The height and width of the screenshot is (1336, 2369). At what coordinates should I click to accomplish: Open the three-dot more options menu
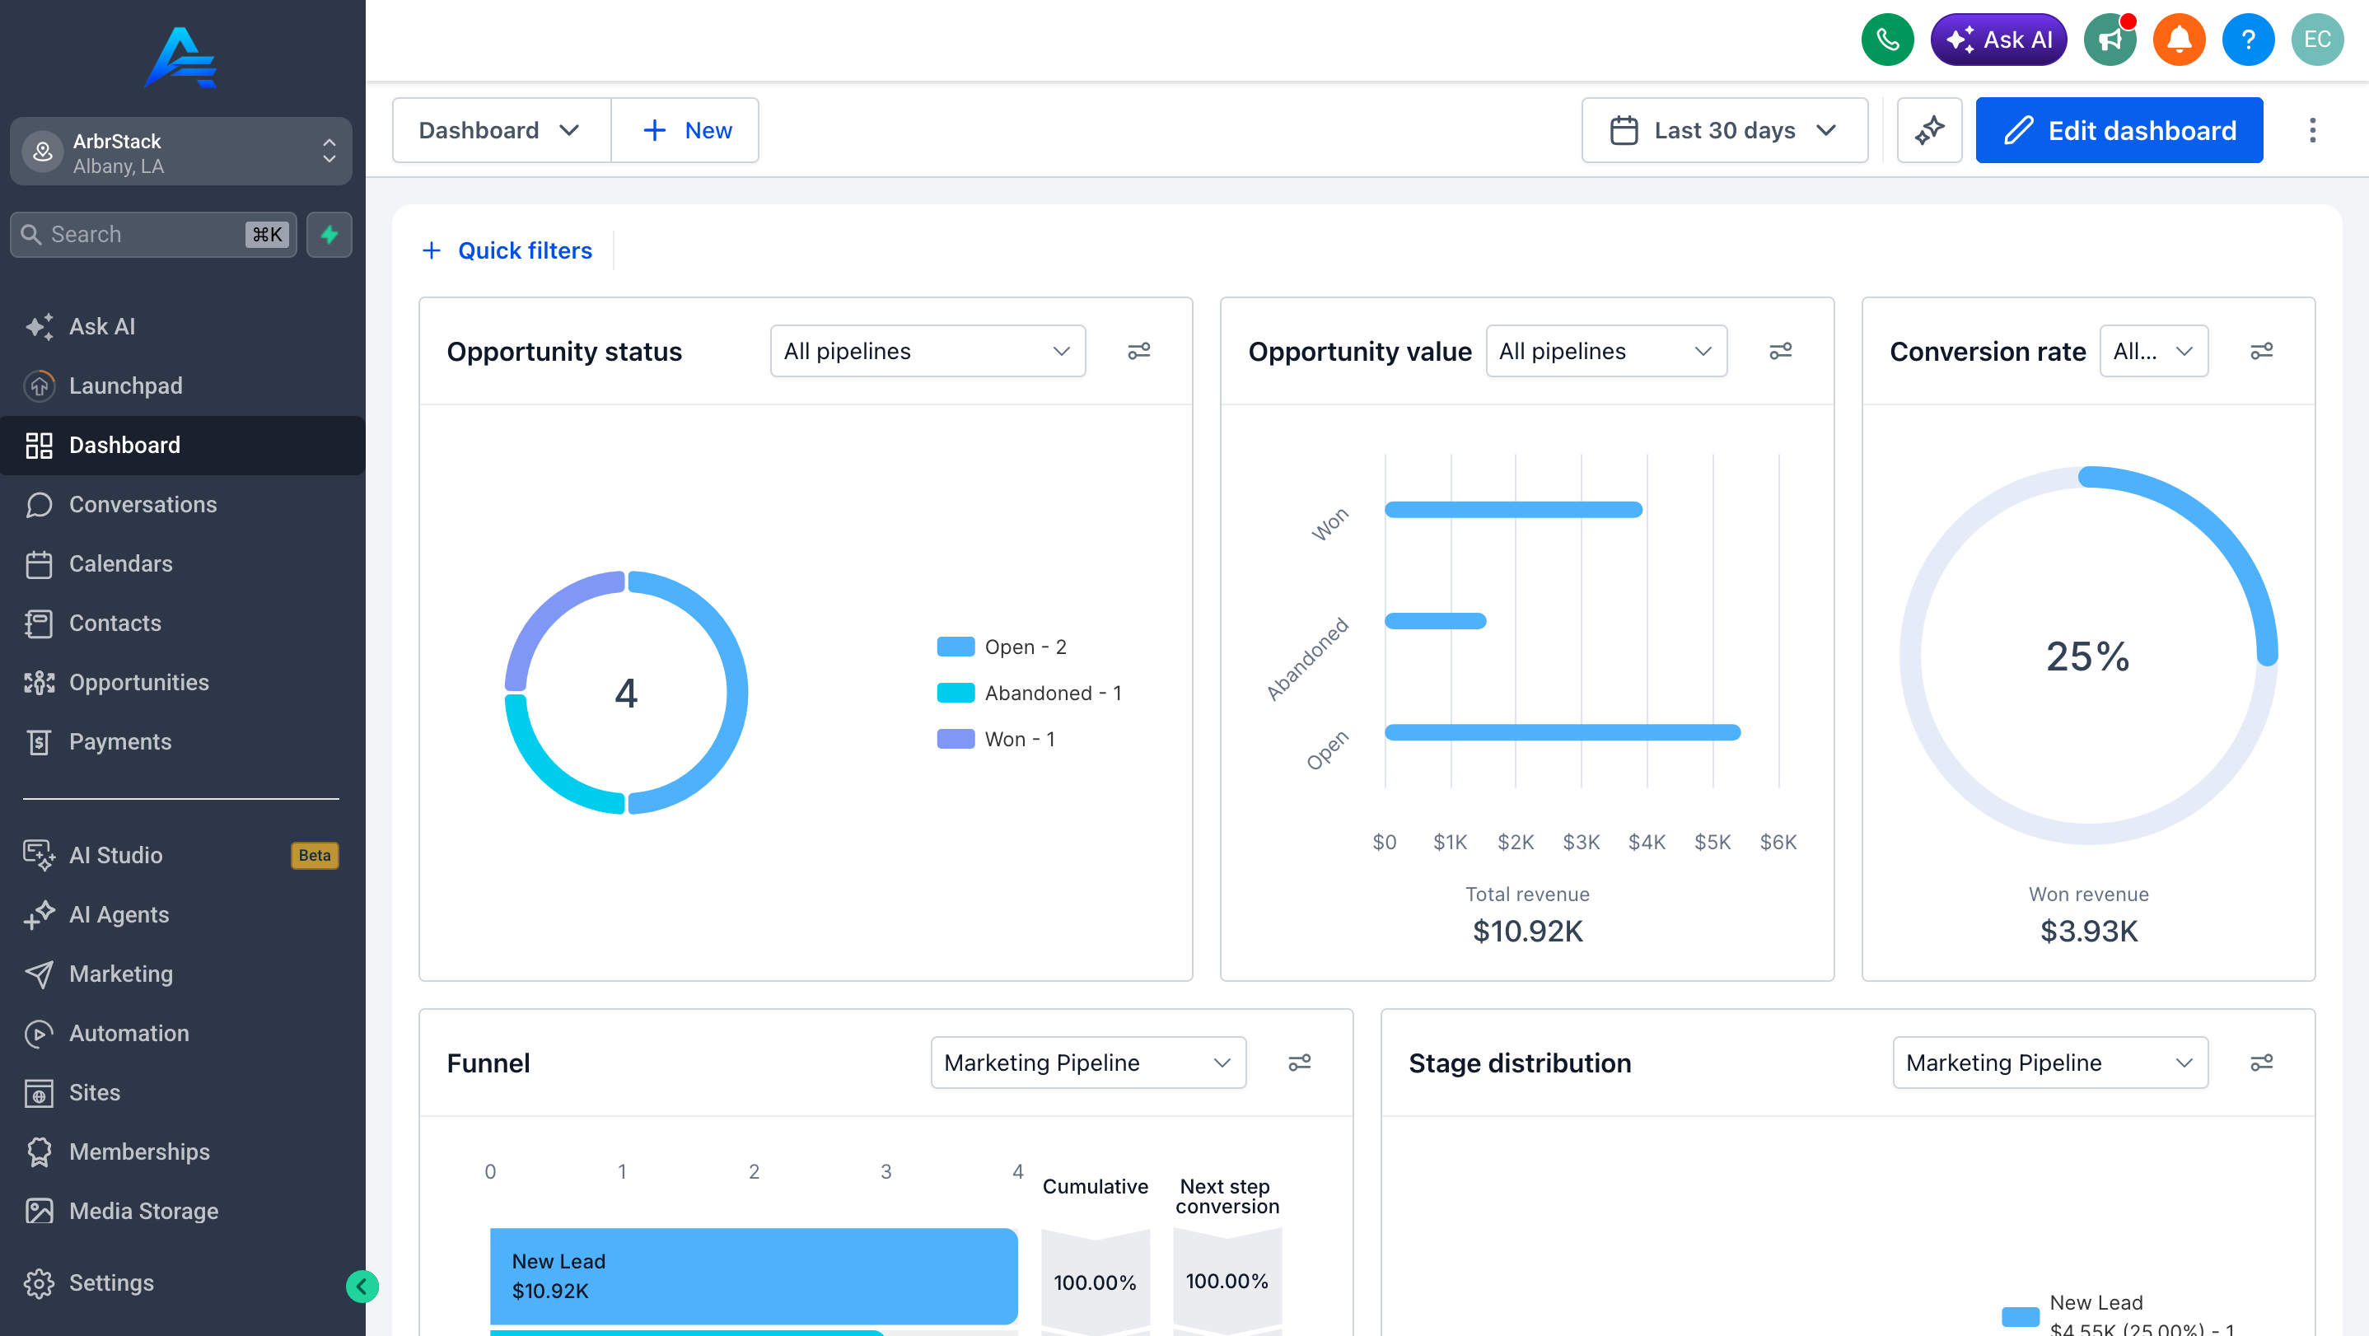2312,131
